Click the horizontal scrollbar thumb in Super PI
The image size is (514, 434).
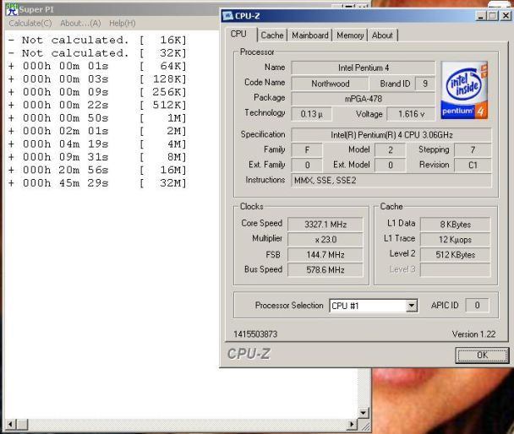click(22, 425)
